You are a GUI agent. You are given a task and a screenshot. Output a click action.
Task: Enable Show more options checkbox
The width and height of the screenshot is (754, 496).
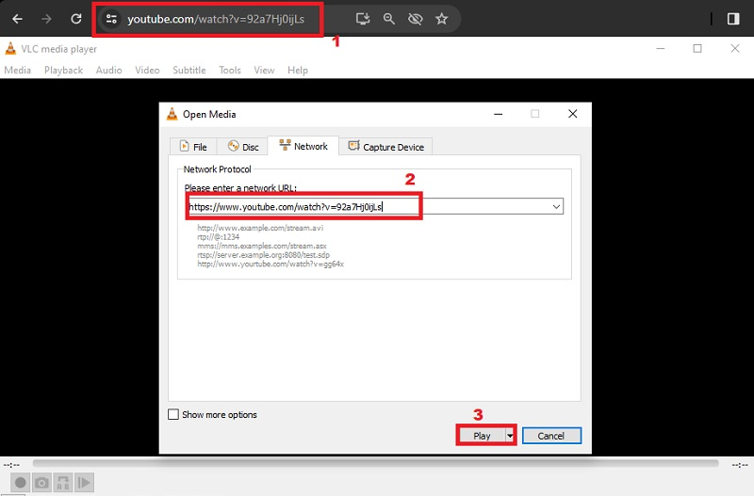173,414
